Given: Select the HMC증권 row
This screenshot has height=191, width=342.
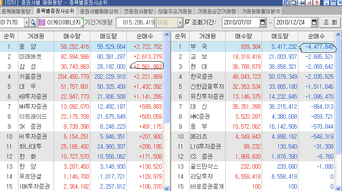Looking at the screenshot, I should click(x=253, y=117).
